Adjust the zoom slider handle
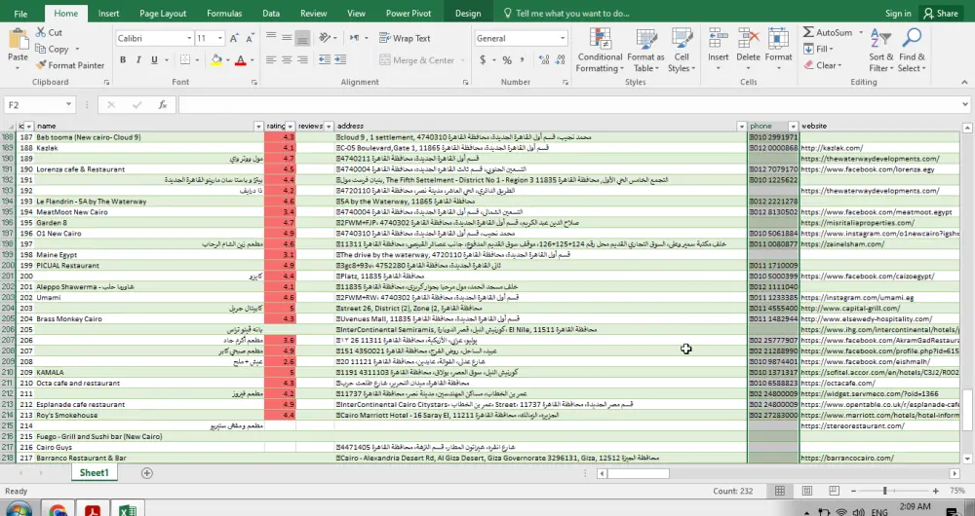This screenshot has width=975, height=516. coord(885,491)
